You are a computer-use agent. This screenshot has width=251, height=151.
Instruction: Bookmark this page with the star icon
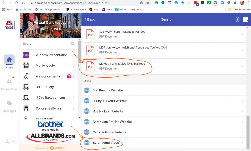[148, 3]
